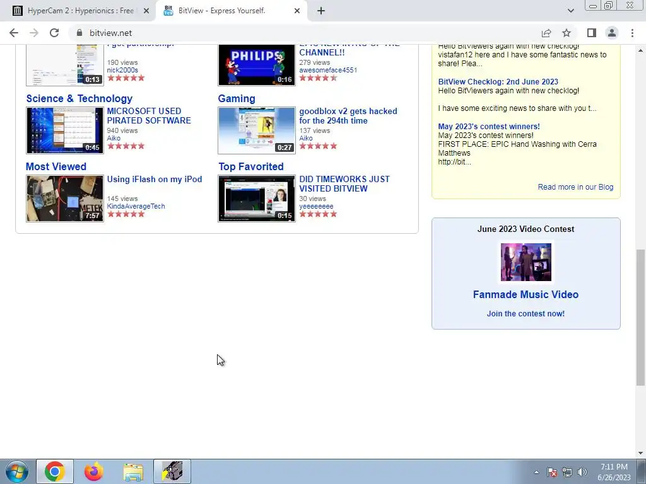Screen dimensions: 646x484
Task: Go back to the previous page
Action: tap(14, 33)
